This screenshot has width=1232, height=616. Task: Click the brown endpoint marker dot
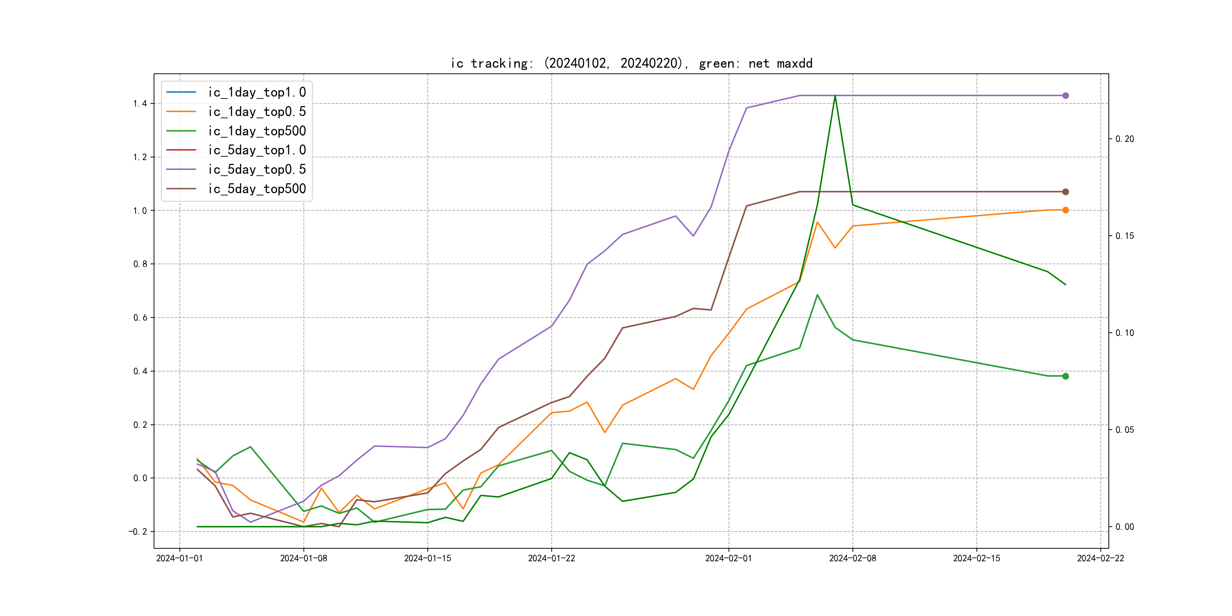point(1065,192)
